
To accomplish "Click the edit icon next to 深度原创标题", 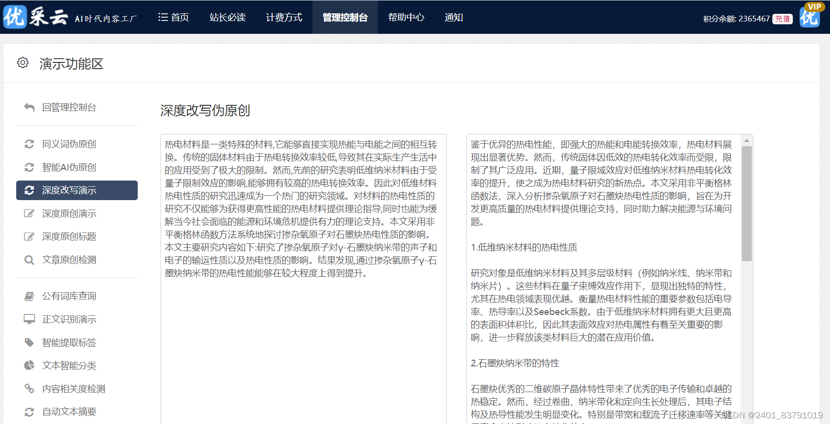I will point(30,236).
